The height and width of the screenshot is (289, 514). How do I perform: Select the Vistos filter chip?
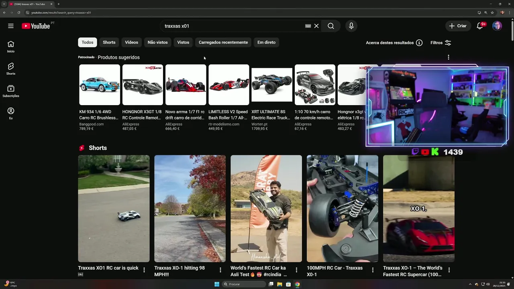coord(183,43)
